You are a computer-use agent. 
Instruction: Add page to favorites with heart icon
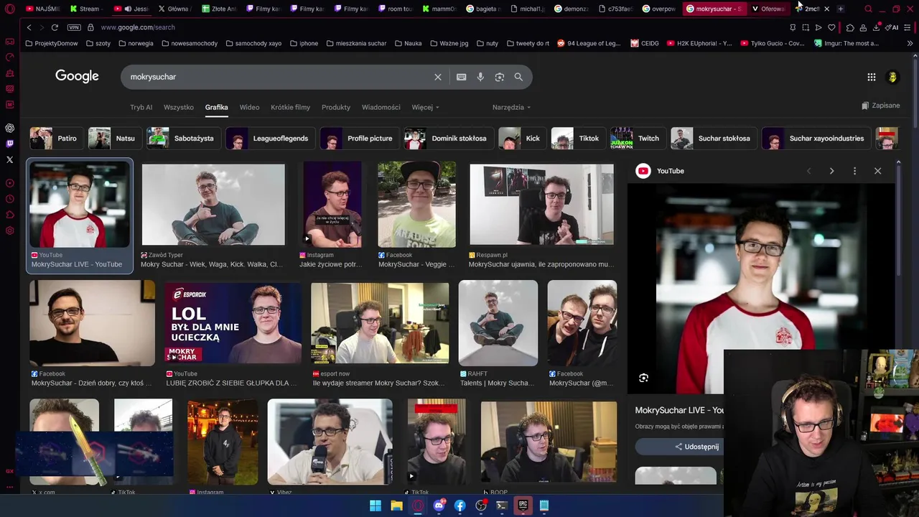[831, 27]
